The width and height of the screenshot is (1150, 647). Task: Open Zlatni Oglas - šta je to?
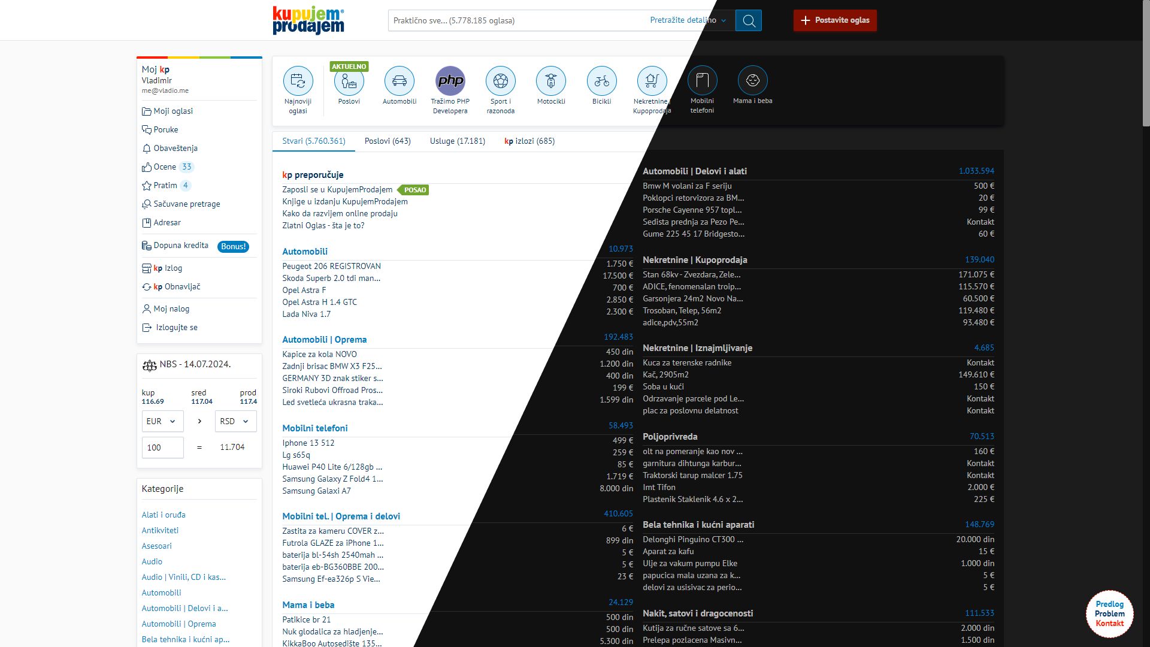tap(323, 226)
